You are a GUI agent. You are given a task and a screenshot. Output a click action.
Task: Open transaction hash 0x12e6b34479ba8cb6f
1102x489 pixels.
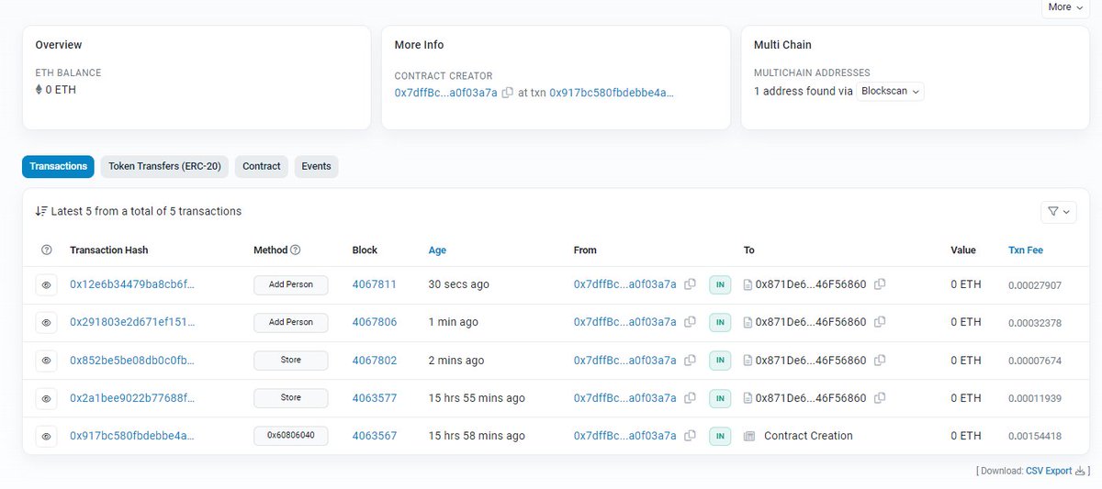pos(132,284)
